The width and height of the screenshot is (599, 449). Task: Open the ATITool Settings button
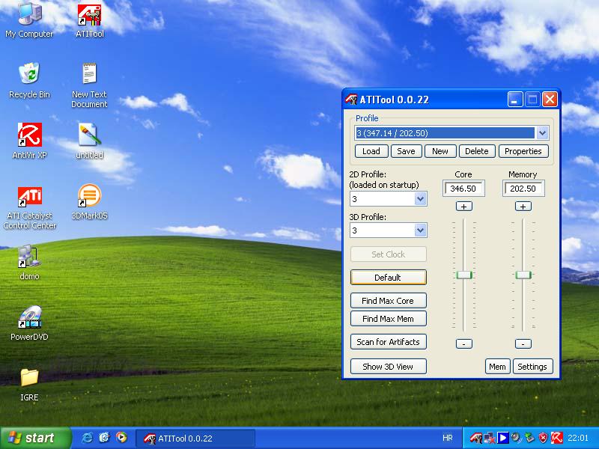point(532,367)
